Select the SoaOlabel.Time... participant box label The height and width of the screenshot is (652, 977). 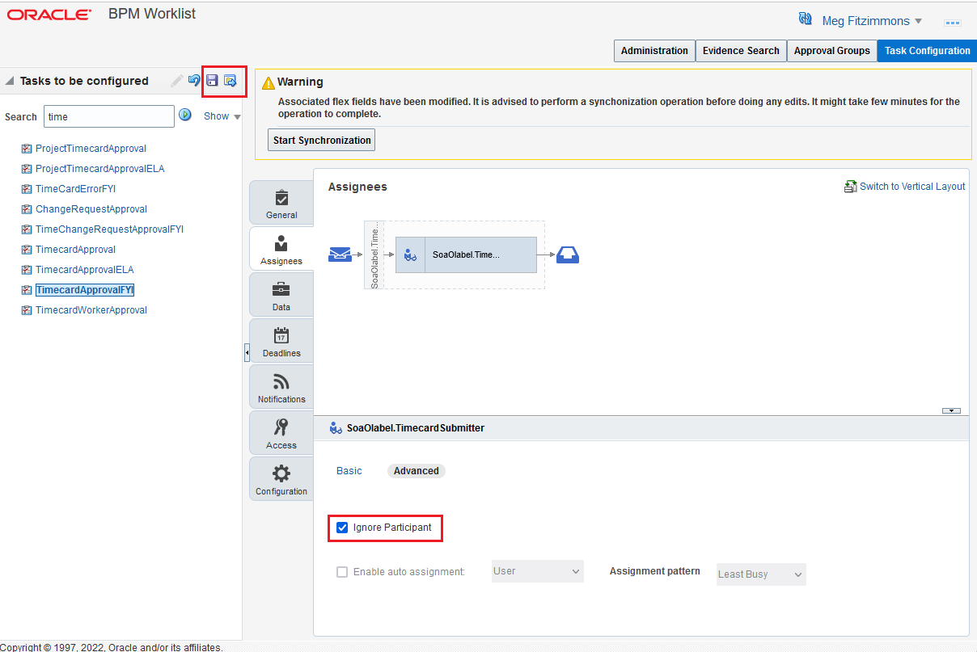tap(466, 254)
